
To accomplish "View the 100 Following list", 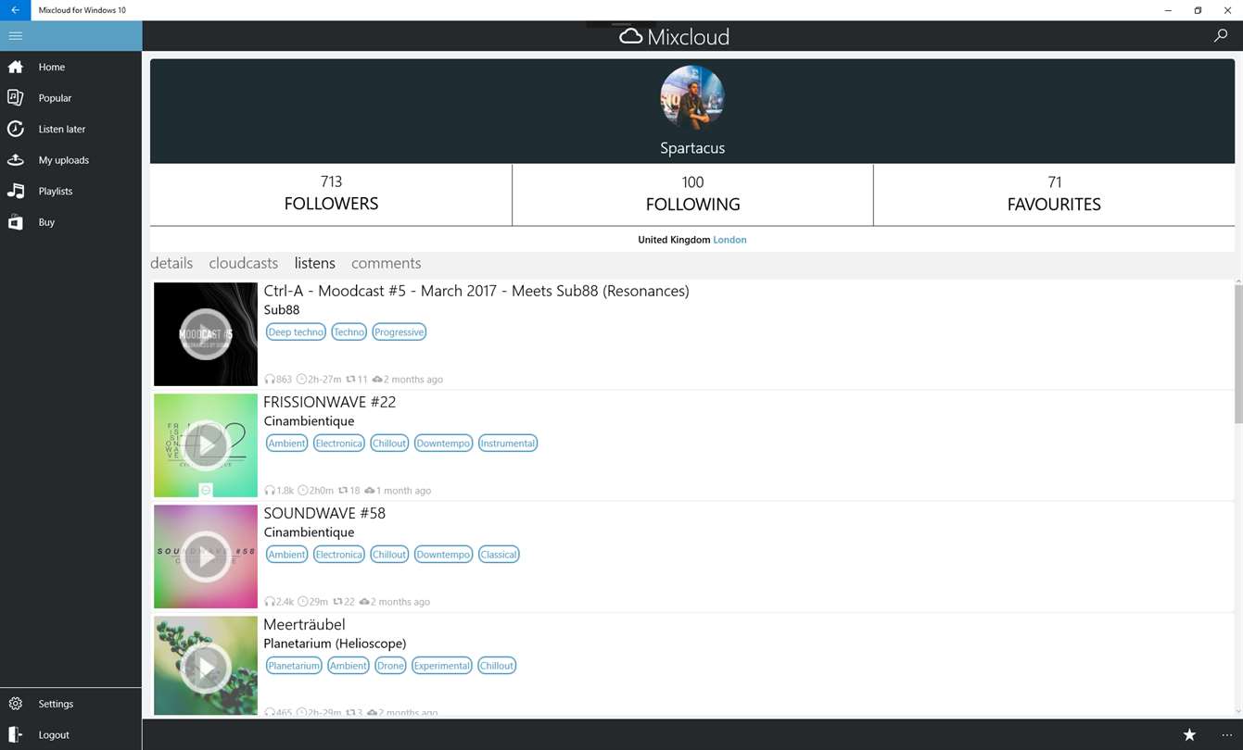I will coord(692,194).
